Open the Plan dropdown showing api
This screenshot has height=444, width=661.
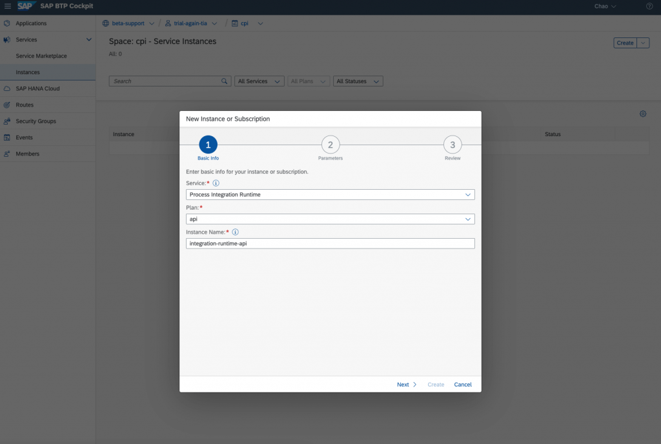pos(330,219)
